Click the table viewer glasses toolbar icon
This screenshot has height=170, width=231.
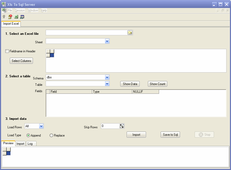click(x=22, y=17)
